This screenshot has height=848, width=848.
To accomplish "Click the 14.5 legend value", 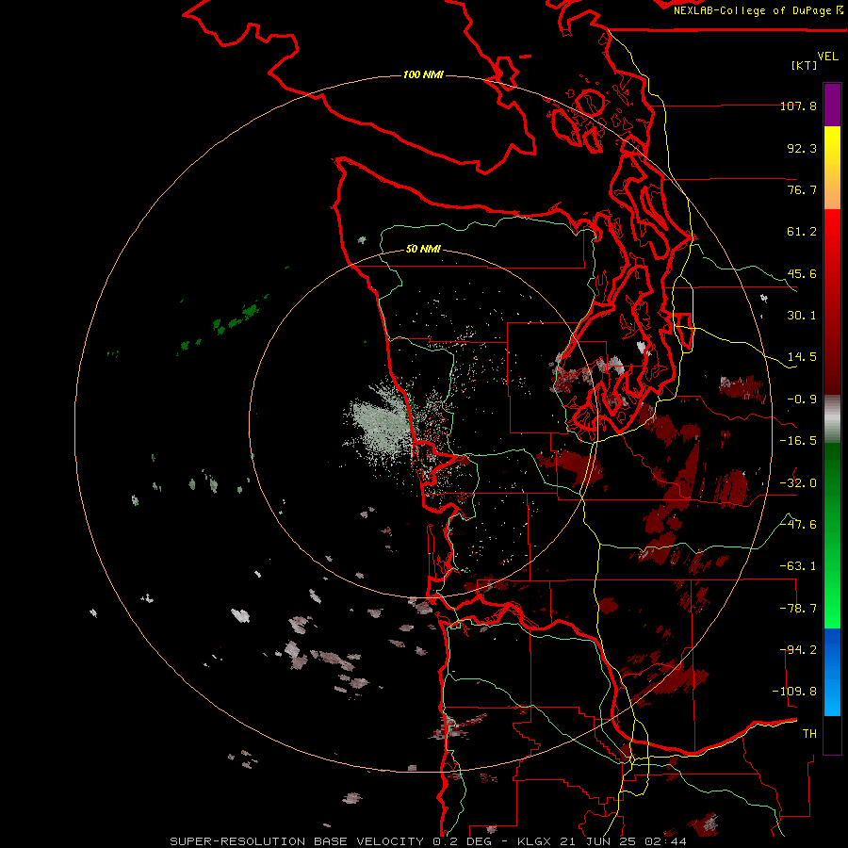I will (802, 357).
